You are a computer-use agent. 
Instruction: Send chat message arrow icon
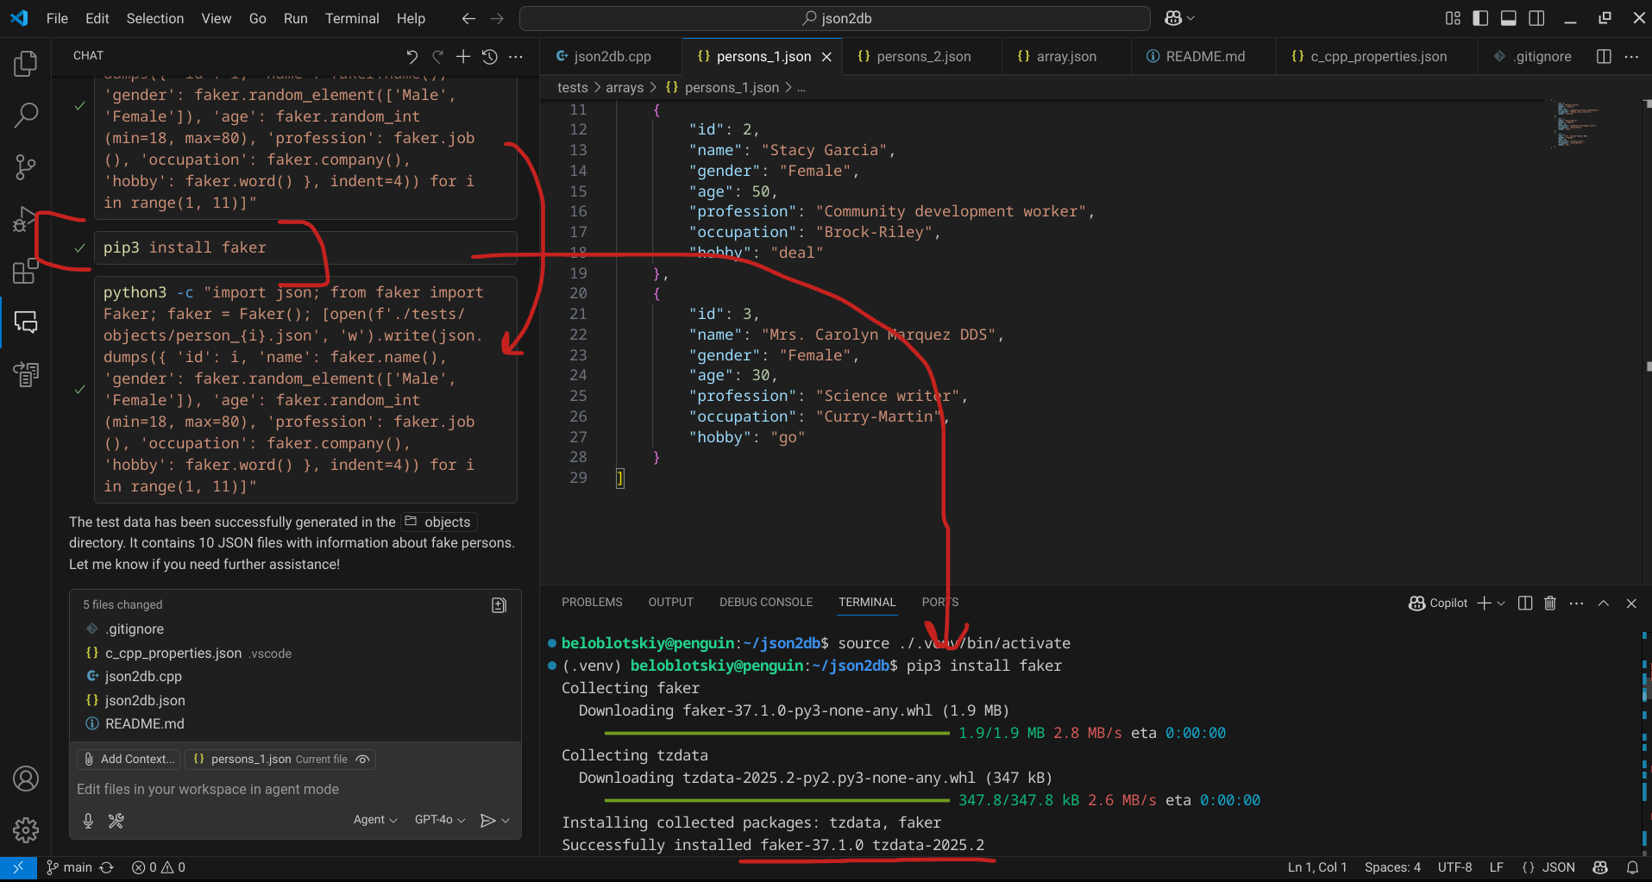point(487,820)
